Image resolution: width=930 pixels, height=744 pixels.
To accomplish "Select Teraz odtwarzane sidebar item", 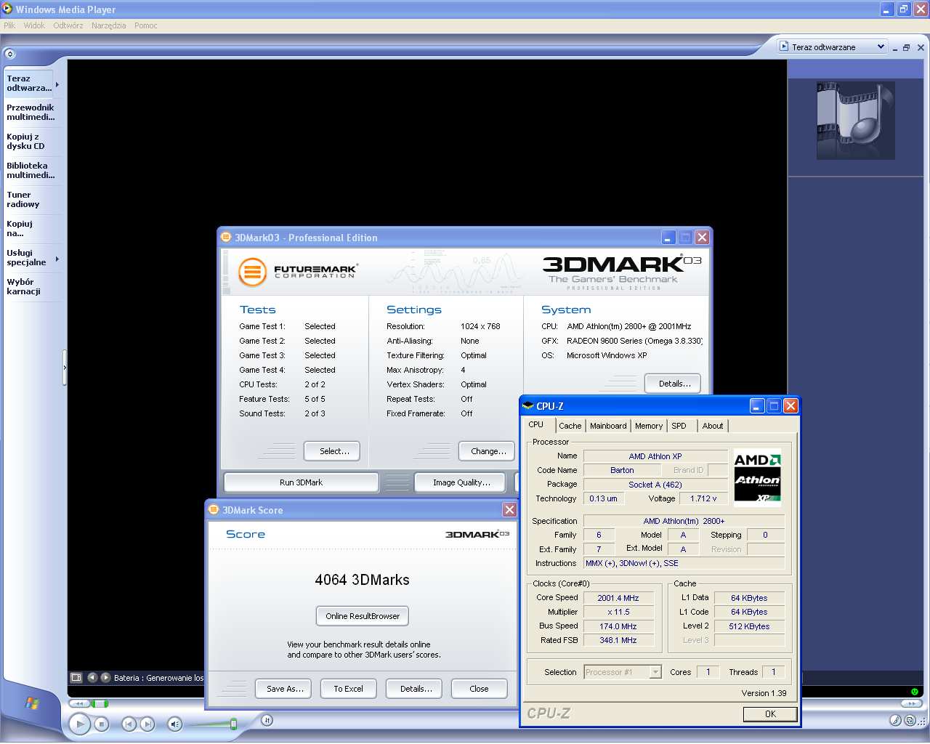I will [29, 84].
